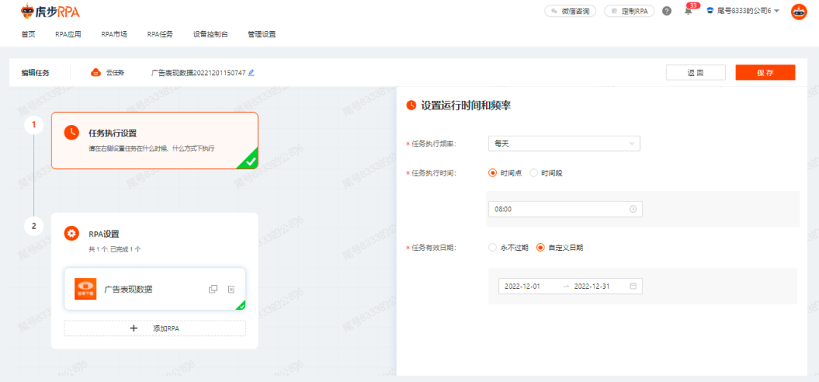Click the plus icon of 添加RPA
This screenshot has height=382, width=819.
[x=133, y=328]
